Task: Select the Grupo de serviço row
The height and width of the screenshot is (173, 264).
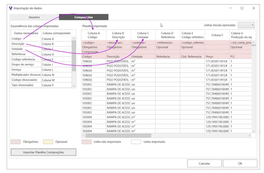Action: coord(26,64)
